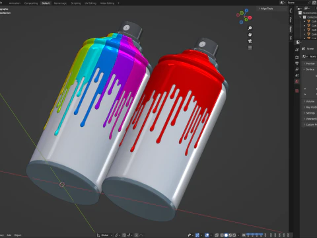Expand the first CAN object in outliner

[x=304, y=21]
